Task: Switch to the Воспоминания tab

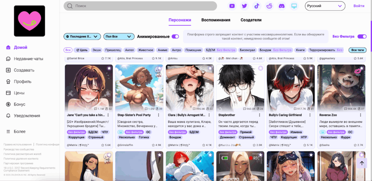Action: coord(216,20)
